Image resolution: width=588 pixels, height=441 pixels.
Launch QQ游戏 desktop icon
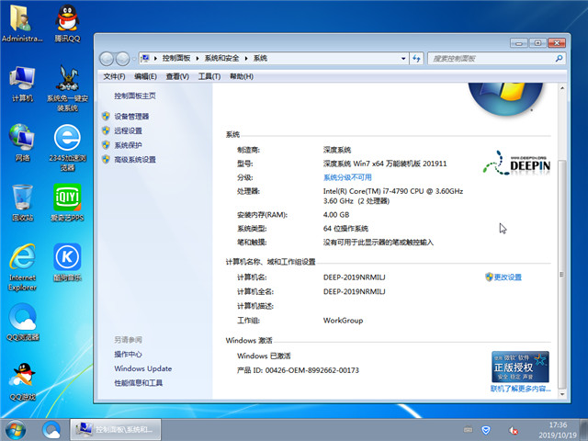click(x=22, y=382)
